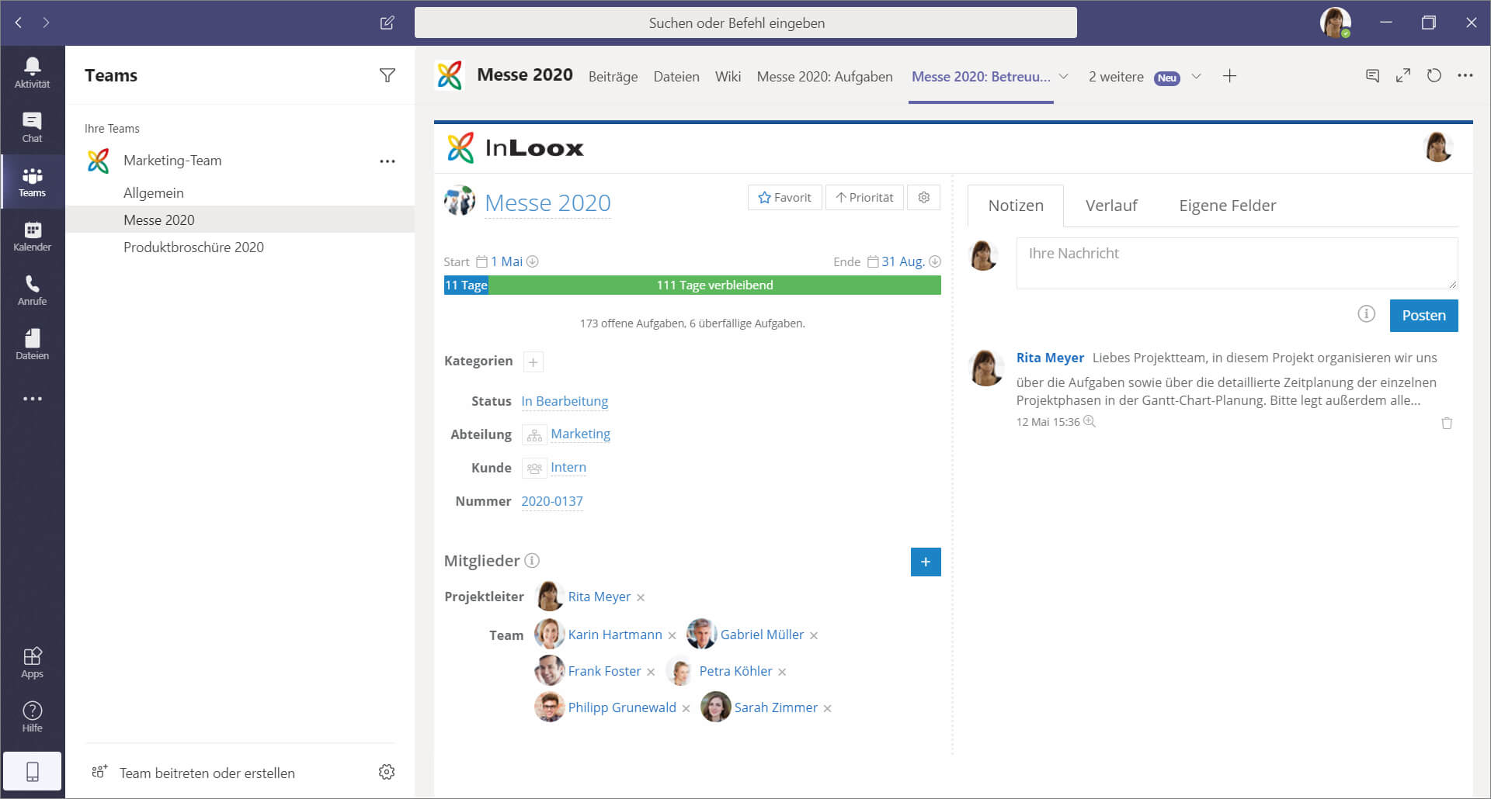Switch to the Beiträge tab
1491x799 pixels.
tap(613, 76)
